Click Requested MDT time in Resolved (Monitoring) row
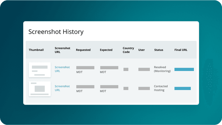222x125 pixels. click(x=85, y=70)
